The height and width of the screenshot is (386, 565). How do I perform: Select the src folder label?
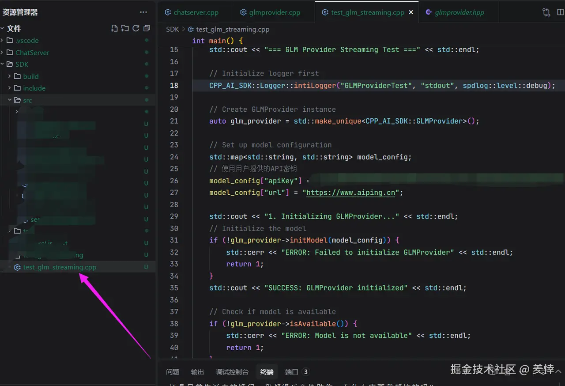[x=27, y=100]
